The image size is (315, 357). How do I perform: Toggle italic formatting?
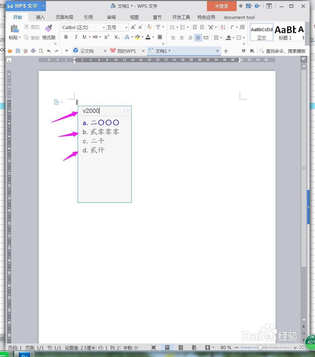(76, 37)
